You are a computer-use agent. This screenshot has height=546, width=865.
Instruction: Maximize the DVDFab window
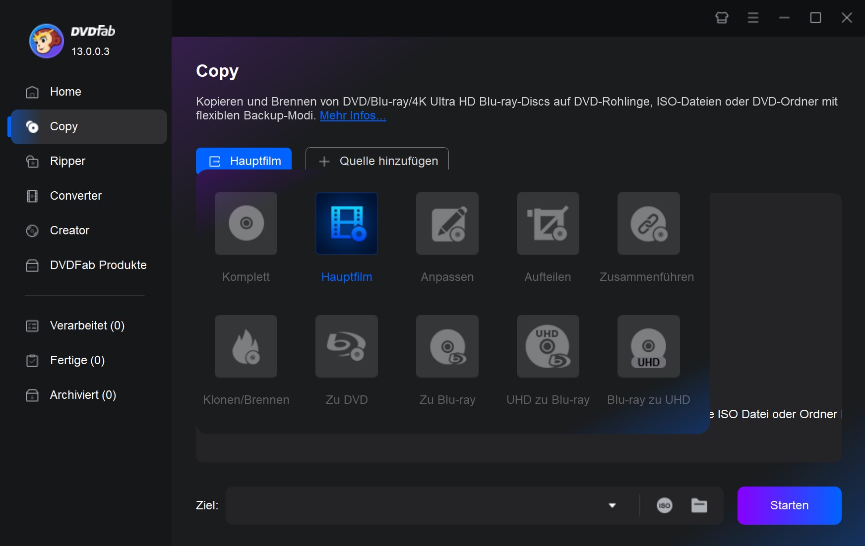(x=816, y=18)
